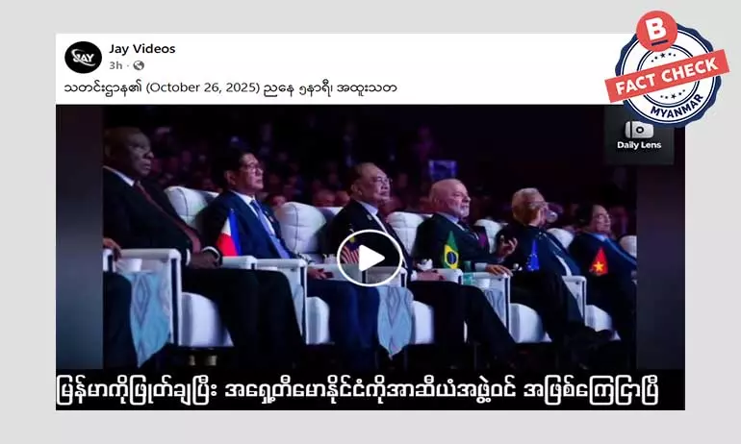741x444 pixels.
Task: Select the October 26, 2025 post caption
Action: point(230,88)
